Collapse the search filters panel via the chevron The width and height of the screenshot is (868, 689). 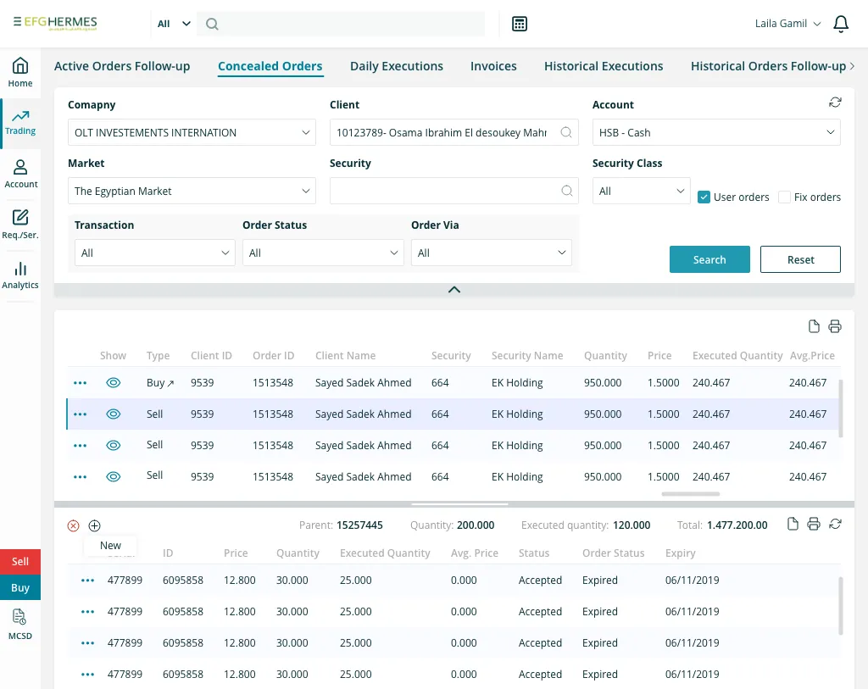pyautogui.click(x=454, y=289)
